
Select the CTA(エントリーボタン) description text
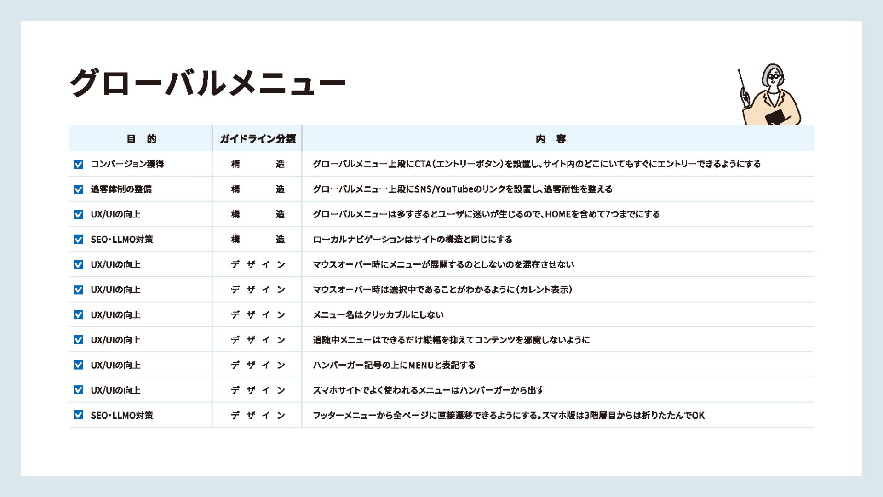536,164
